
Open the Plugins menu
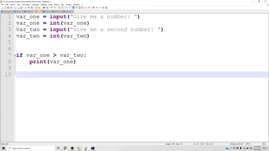click(69, 5)
